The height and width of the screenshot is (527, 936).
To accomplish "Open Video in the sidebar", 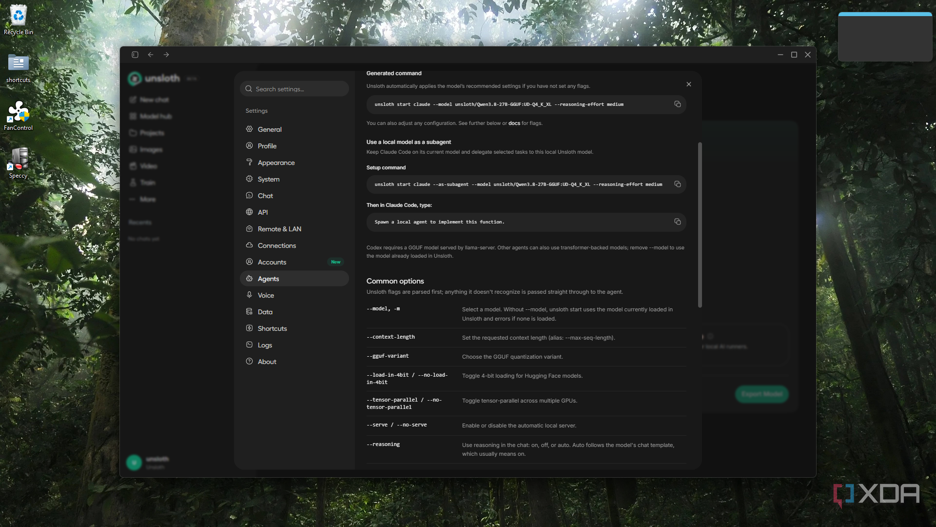I will (143, 166).
